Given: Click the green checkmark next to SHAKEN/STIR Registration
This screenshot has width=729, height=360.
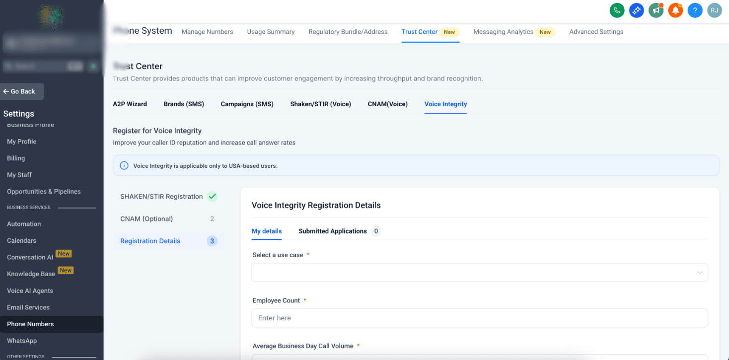Looking at the screenshot, I should pyautogui.click(x=212, y=196).
